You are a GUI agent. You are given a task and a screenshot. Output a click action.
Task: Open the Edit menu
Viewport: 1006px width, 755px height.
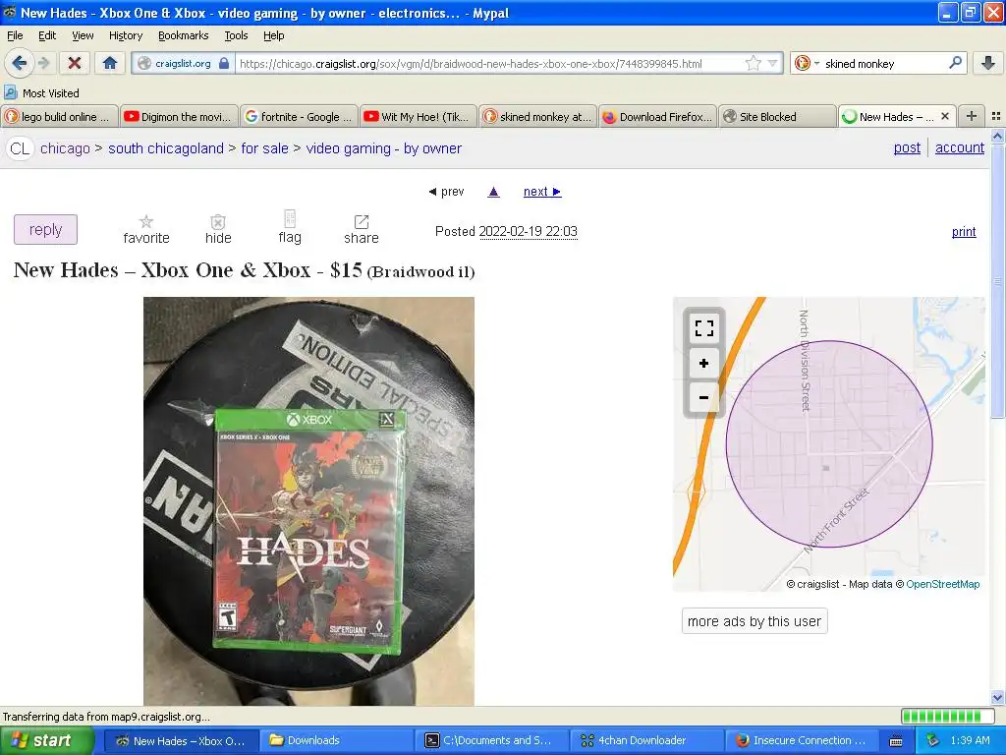47,35
